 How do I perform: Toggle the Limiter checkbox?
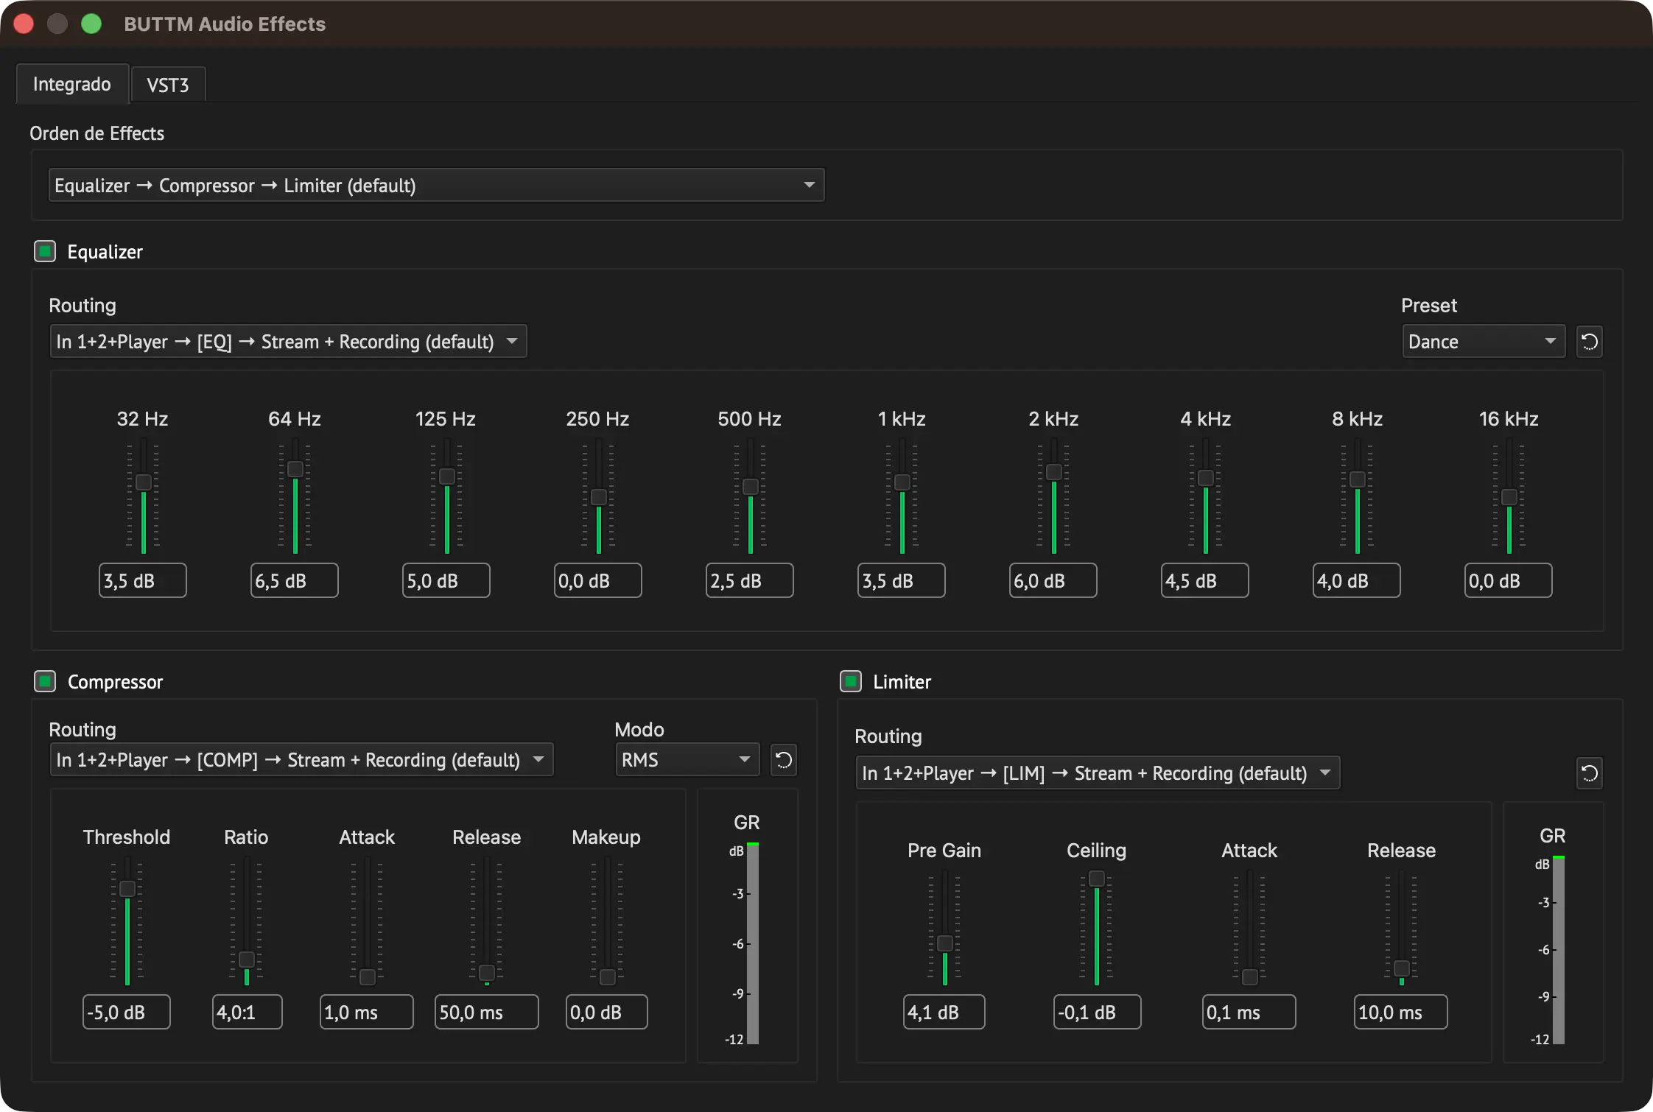851,681
